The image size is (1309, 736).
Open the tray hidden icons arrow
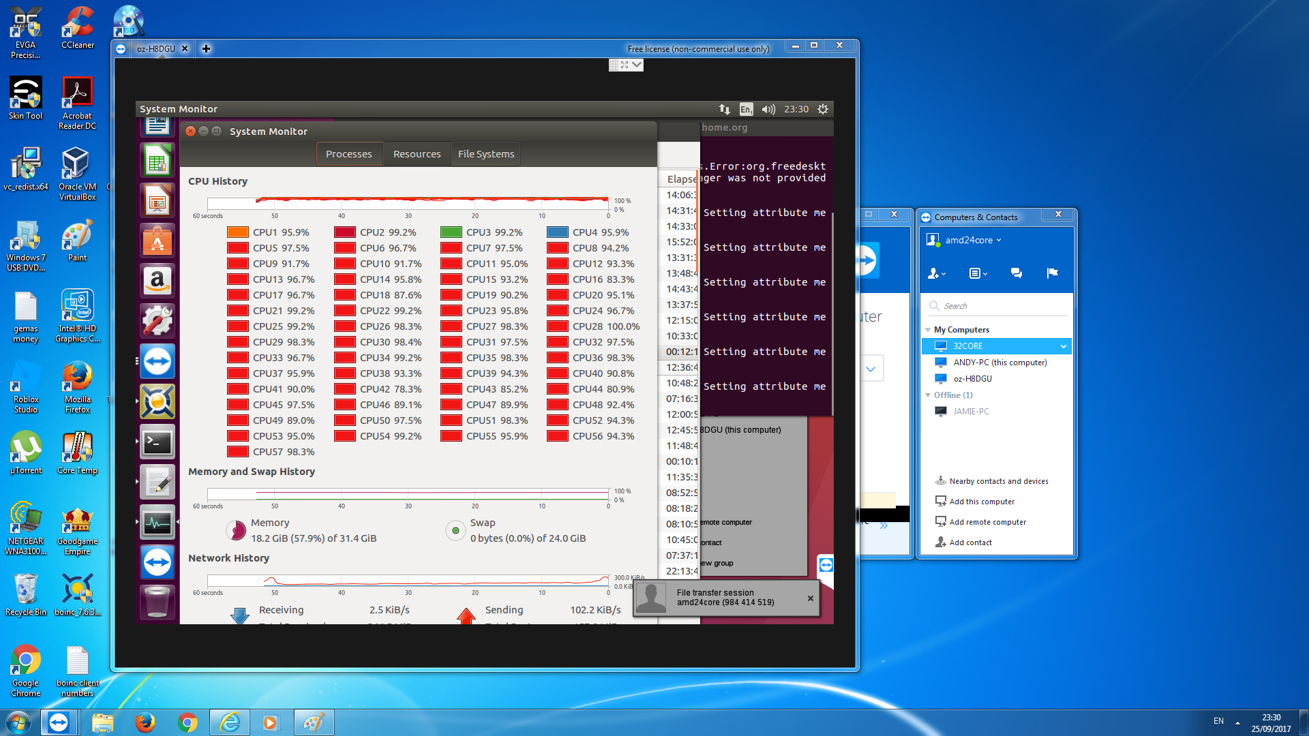[x=1237, y=723]
